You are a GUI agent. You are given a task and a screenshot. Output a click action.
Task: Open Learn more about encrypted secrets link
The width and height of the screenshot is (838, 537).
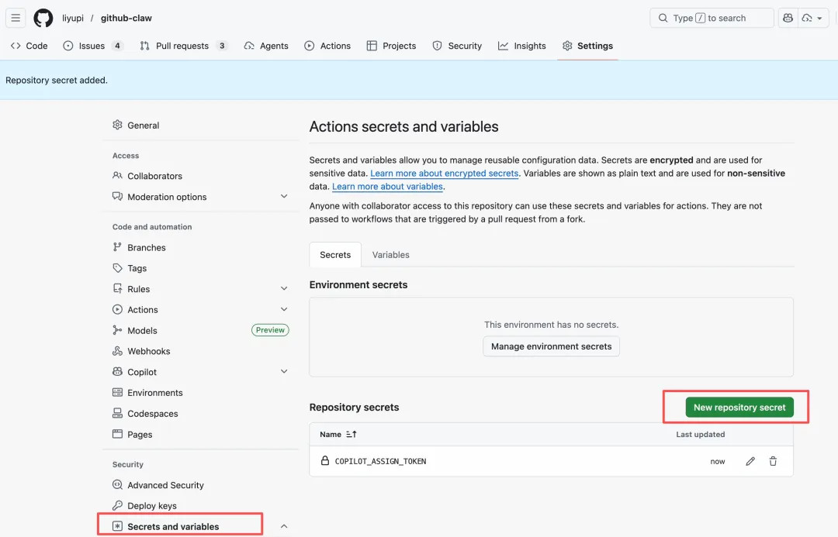point(444,174)
